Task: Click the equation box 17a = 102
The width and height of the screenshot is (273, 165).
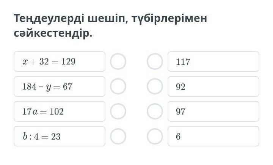Action: tap(60, 112)
